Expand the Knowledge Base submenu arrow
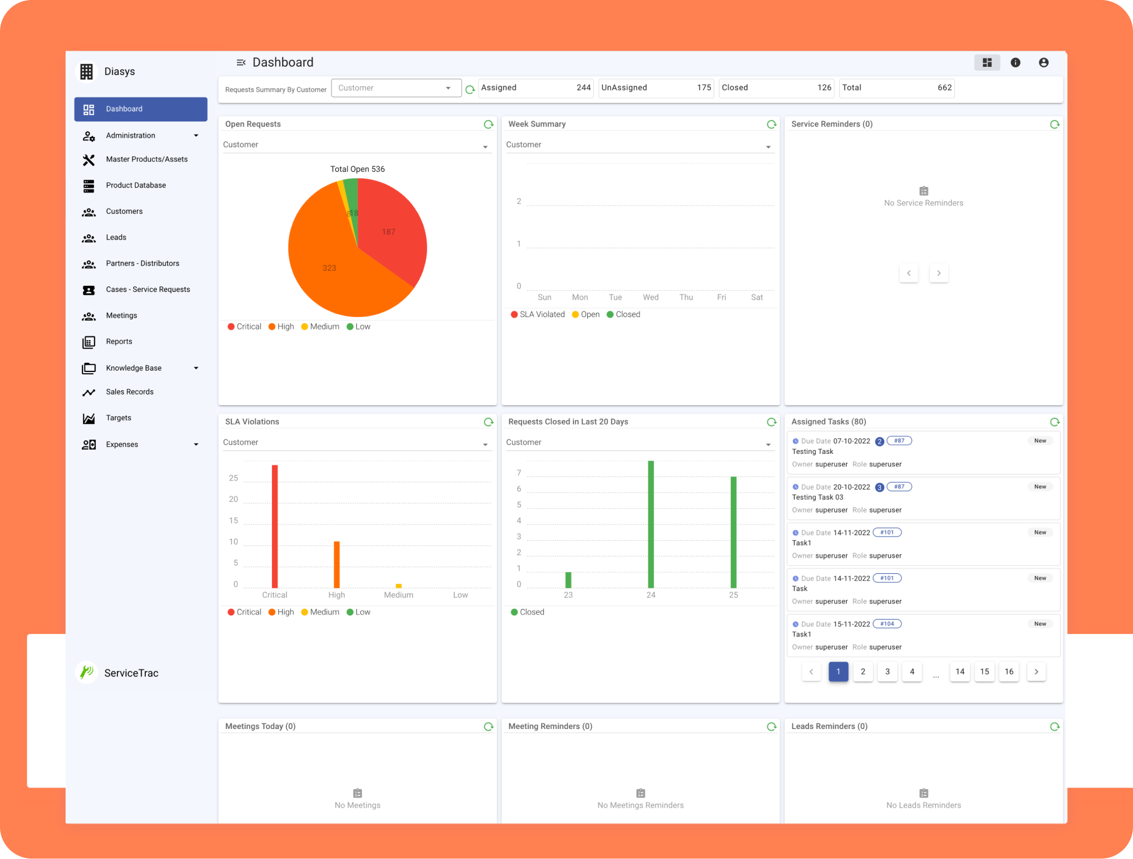This screenshot has width=1133, height=859. pyautogui.click(x=196, y=368)
